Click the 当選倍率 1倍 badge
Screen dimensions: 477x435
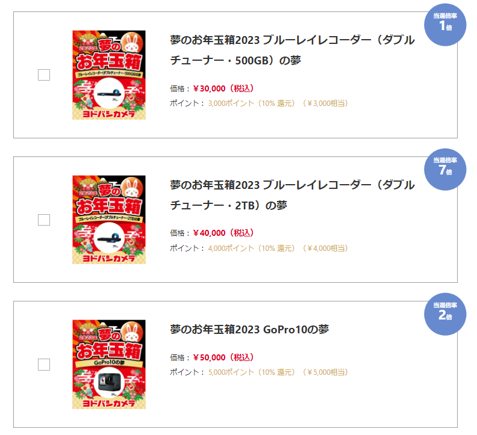click(x=445, y=22)
